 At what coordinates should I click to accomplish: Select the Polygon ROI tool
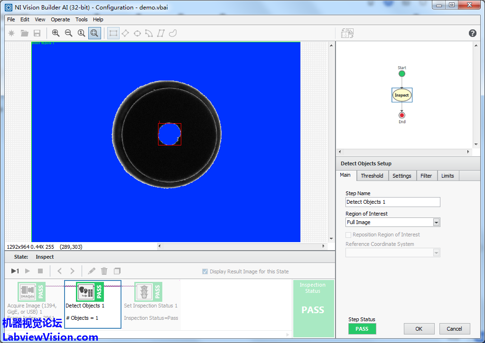point(161,33)
